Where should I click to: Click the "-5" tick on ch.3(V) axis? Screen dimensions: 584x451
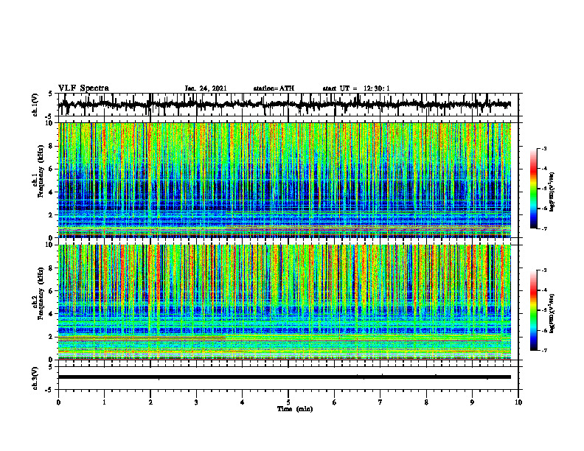49,390
